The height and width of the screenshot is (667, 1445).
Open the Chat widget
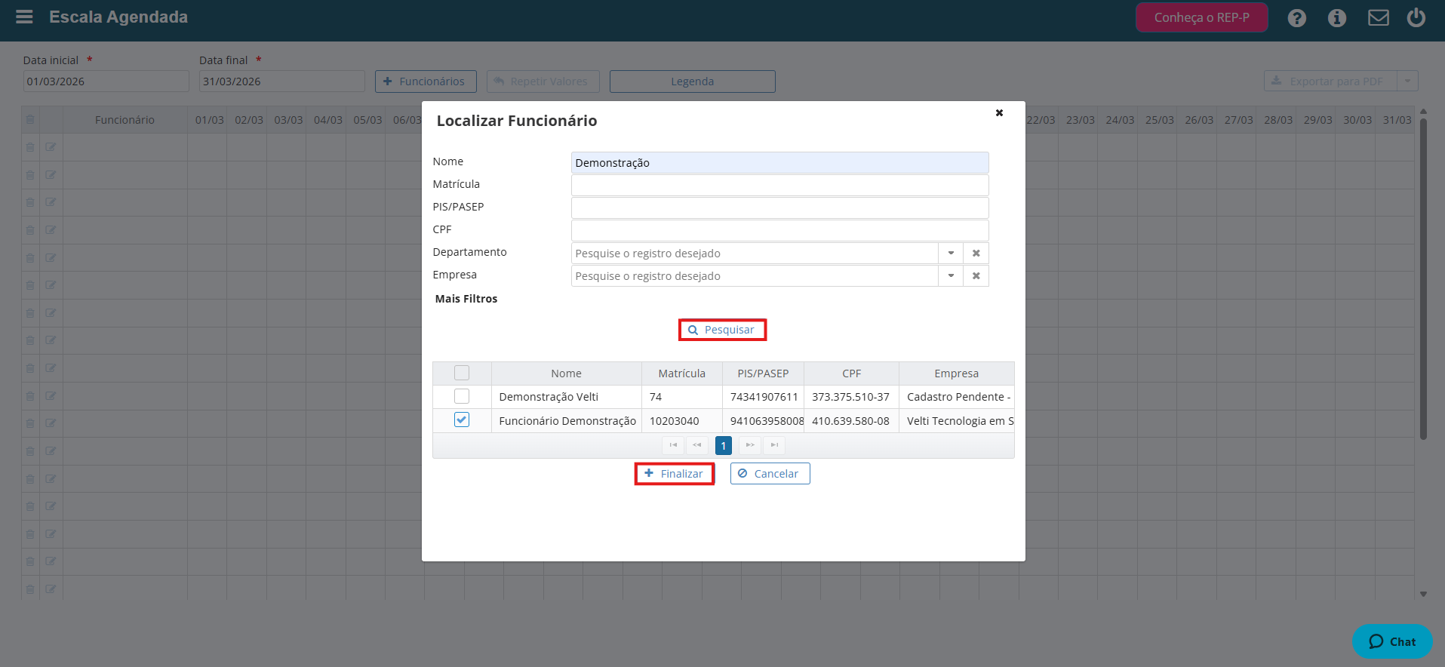pos(1392,641)
